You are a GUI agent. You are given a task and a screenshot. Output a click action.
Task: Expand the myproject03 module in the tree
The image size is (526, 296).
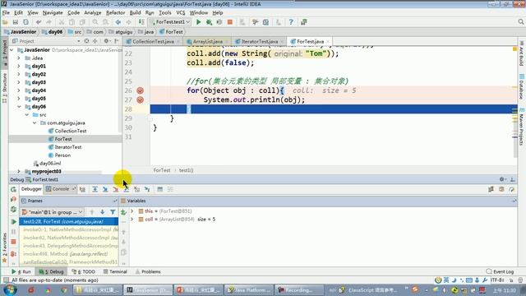19,171
